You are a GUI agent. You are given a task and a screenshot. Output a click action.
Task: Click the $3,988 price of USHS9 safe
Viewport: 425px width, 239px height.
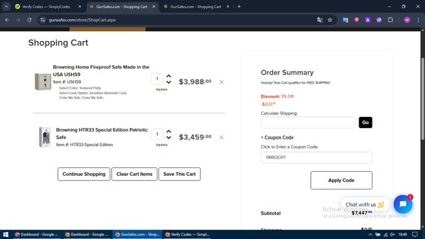(x=195, y=82)
